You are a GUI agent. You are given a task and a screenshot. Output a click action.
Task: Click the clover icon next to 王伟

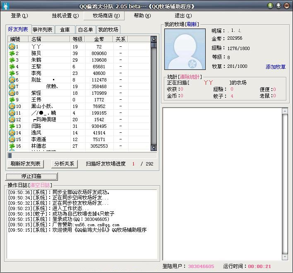[x=12, y=100]
